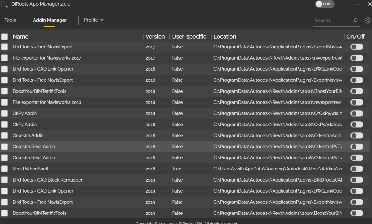
Task: Switch to the Tools tab
Action: (x=10, y=20)
